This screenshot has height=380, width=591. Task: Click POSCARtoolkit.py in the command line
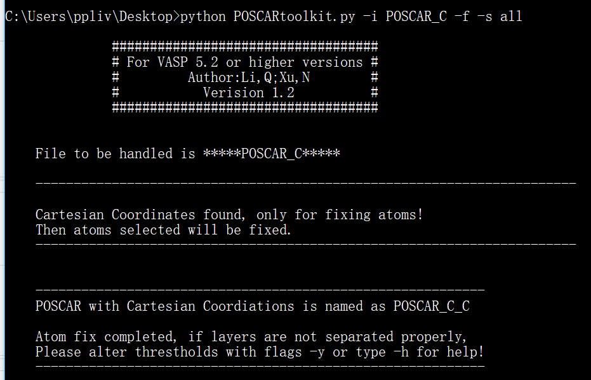(295, 17)
